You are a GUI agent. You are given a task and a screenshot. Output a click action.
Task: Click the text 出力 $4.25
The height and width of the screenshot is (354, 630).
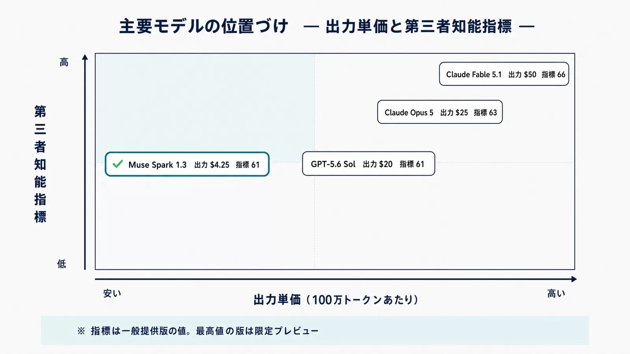(212, 165)
